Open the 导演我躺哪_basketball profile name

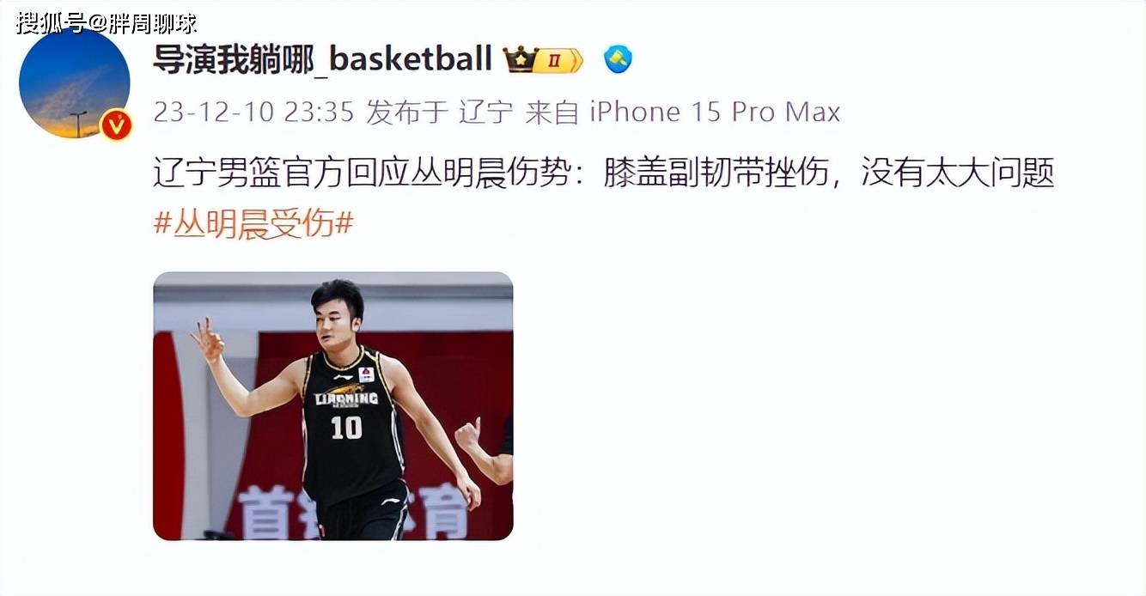[322, 58]
